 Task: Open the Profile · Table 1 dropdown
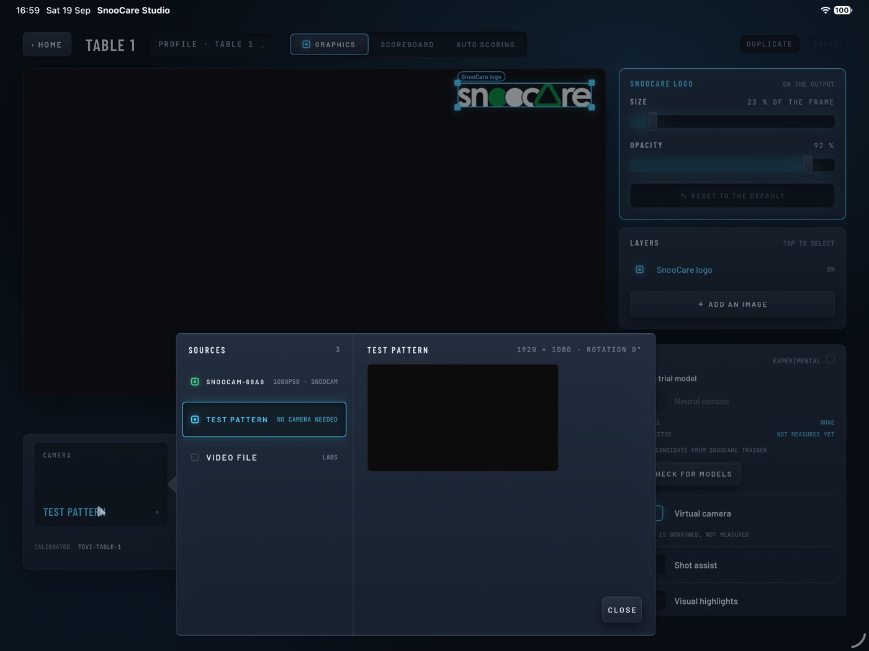[211, 45]
